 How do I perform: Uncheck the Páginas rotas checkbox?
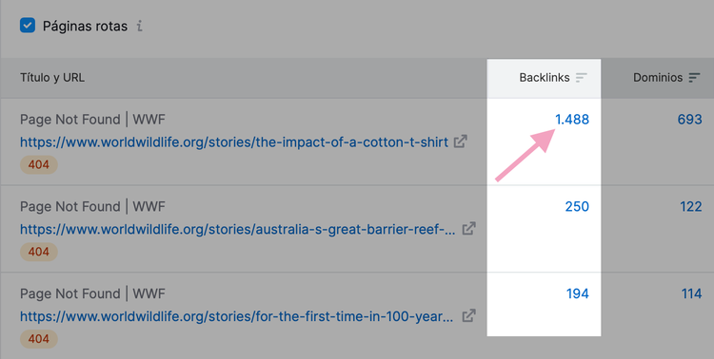[x=28, y=26]
